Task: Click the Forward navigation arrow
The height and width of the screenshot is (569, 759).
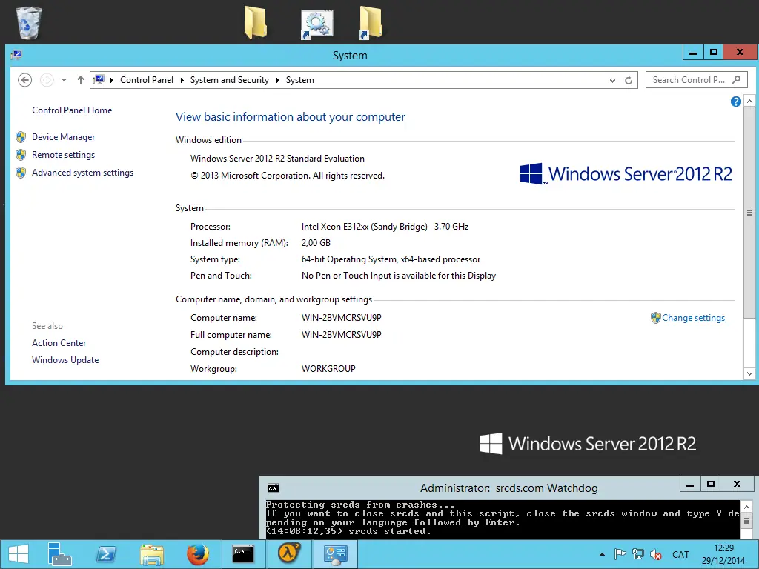Action: pos(47,80)
